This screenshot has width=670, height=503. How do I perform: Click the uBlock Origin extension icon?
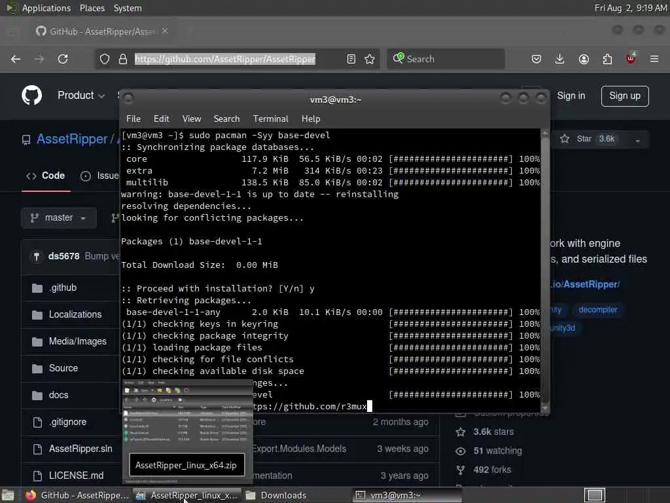point(631,58)
